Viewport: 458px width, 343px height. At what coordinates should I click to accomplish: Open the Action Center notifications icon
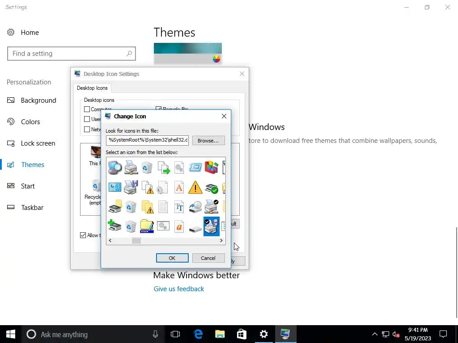[443, 334]
